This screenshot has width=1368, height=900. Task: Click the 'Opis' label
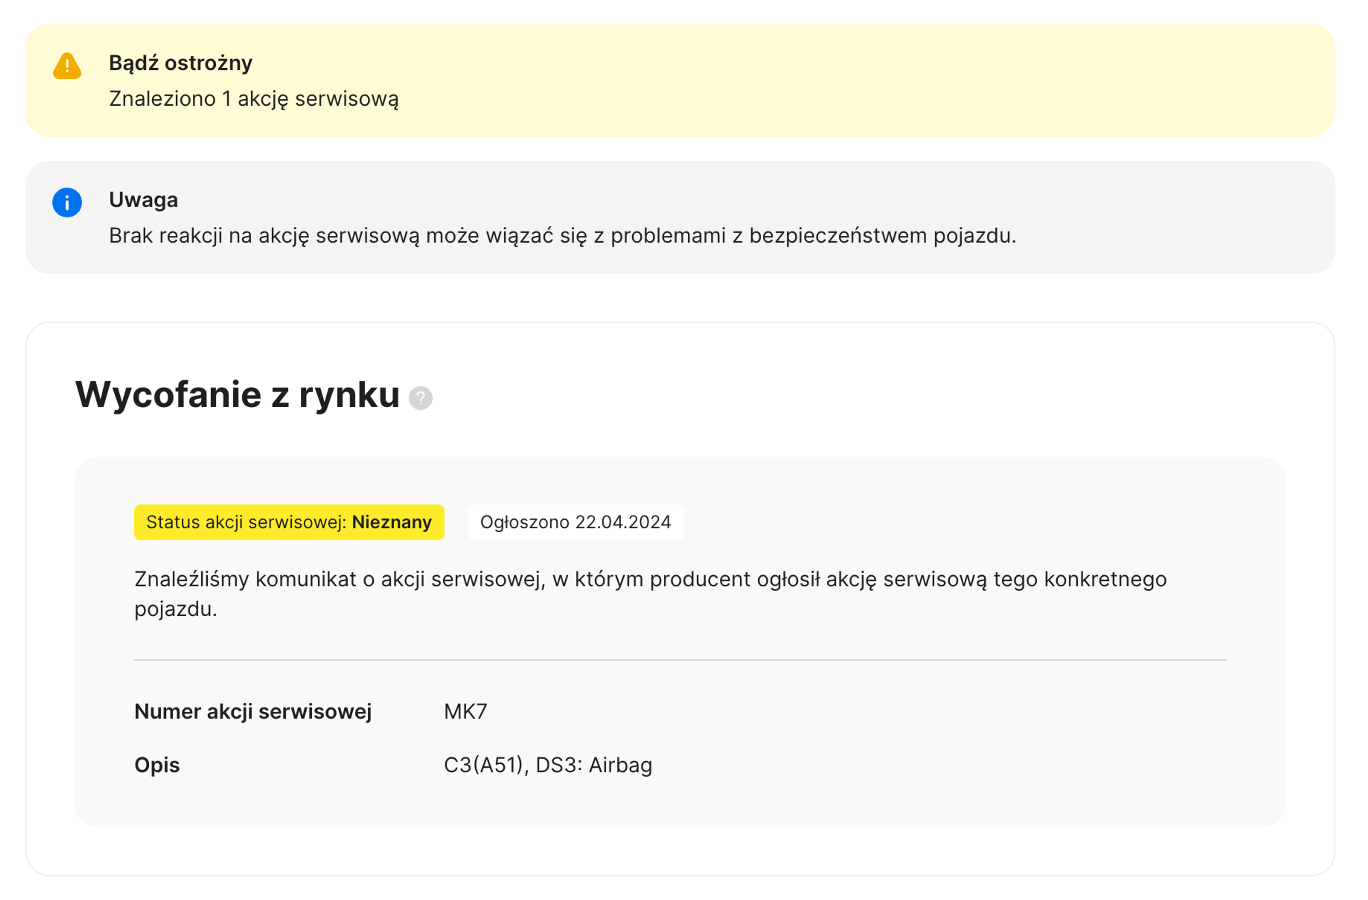[x=157, y=765]
